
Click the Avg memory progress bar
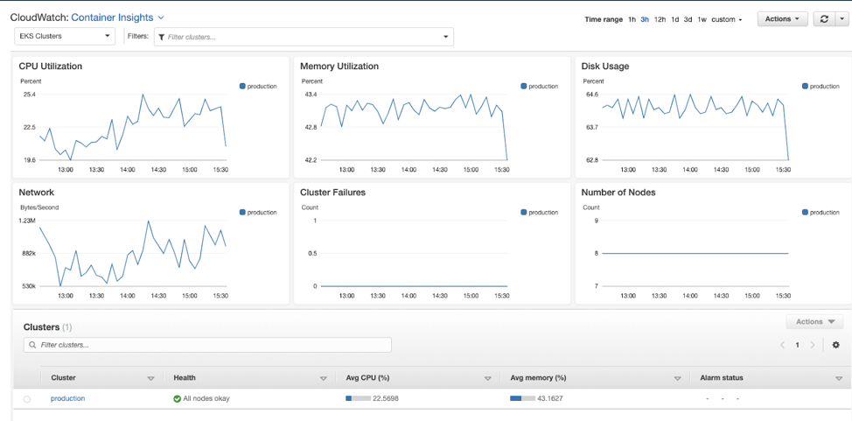point(522,398)
